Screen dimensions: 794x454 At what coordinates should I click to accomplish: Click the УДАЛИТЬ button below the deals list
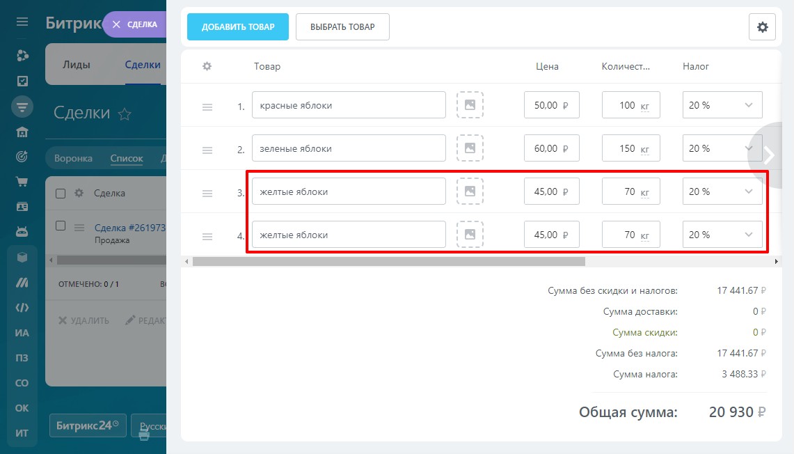point(84,320)
